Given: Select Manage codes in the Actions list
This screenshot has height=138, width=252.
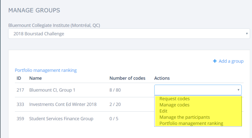Looking at the screenshot, I should tap(174, 105).
